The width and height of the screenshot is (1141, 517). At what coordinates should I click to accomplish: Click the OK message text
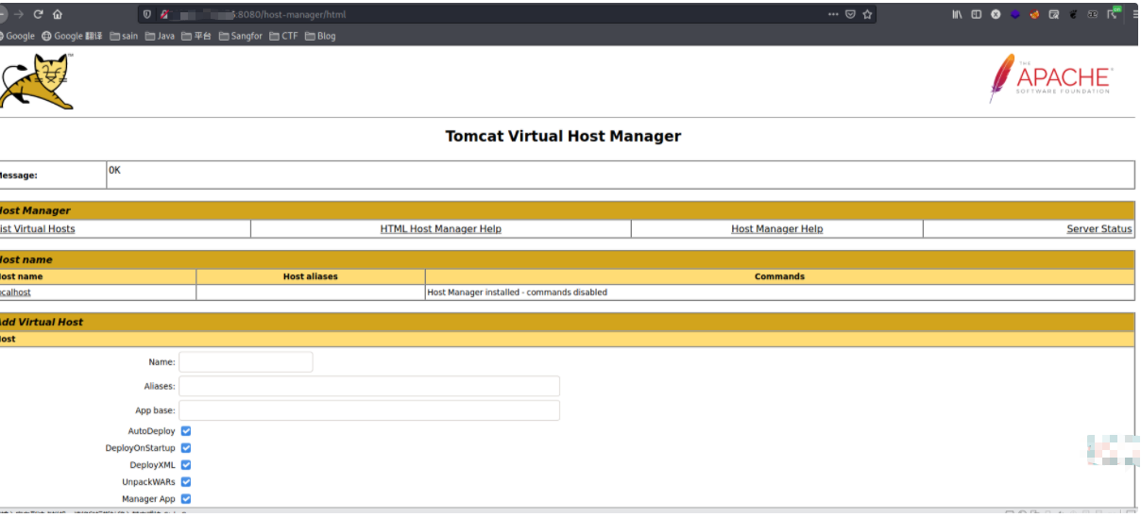pyautogui.click(x=114, y=171)
